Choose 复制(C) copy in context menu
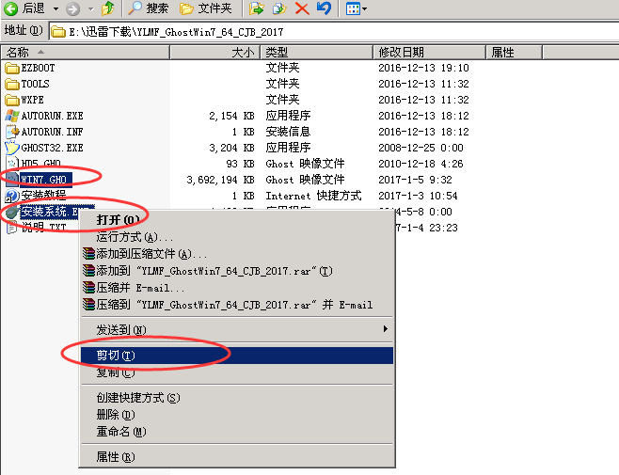The height and width of the screenshot is (475, 619). (237, 372)
